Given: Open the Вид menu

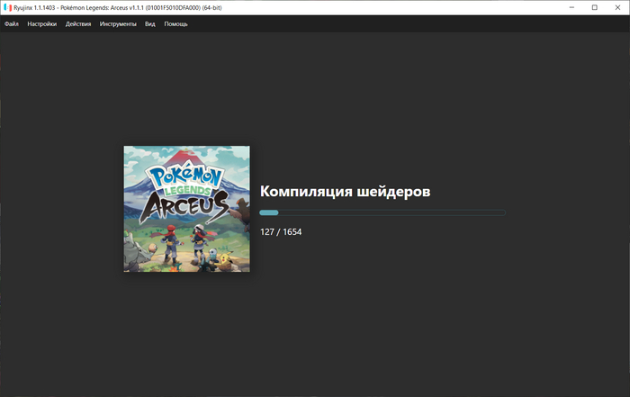Looking at the screenshot, I should tap(150, 24).
